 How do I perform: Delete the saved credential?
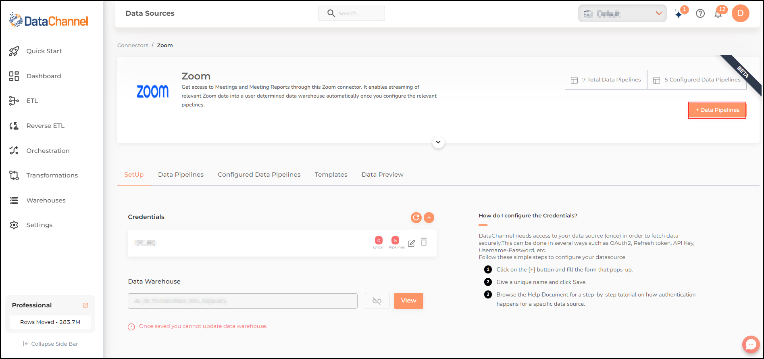tap(424, 242)
